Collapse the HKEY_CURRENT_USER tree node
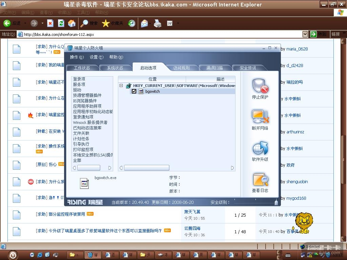The image size is (347, 260). pos(121,85)
